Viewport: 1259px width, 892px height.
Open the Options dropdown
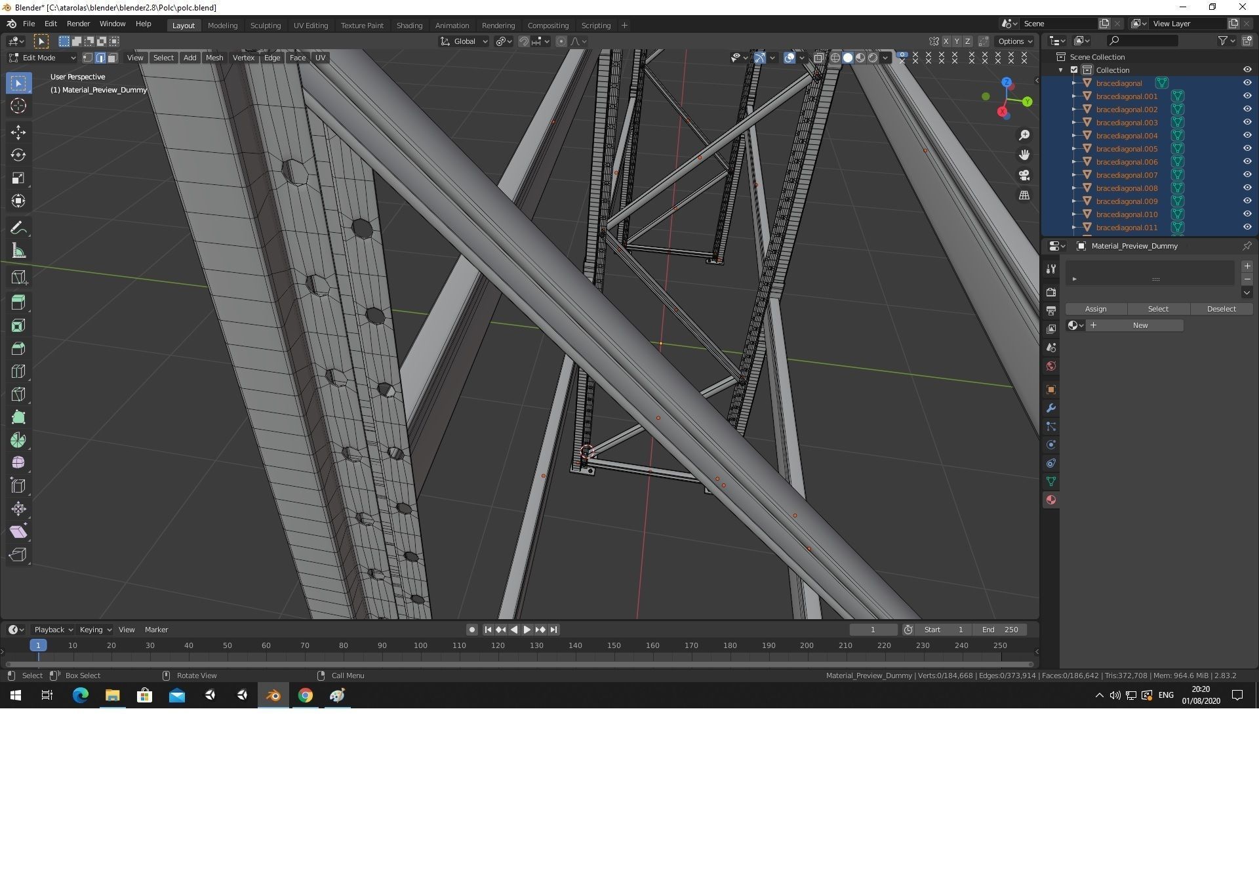tap(1014, 41)
